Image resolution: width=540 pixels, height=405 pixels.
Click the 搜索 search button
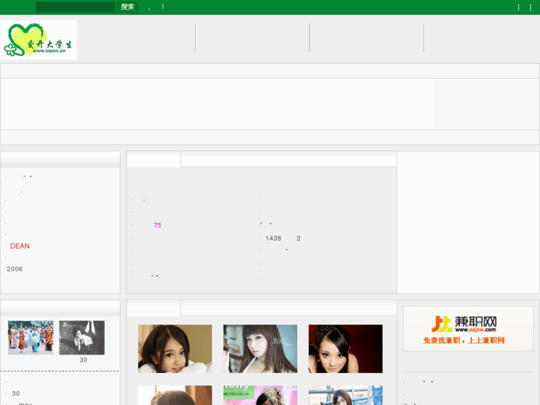128,7
